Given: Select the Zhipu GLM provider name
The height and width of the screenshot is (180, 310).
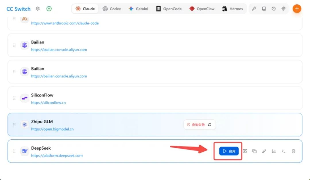Looking at the screenshot, I should click(42, 122).
